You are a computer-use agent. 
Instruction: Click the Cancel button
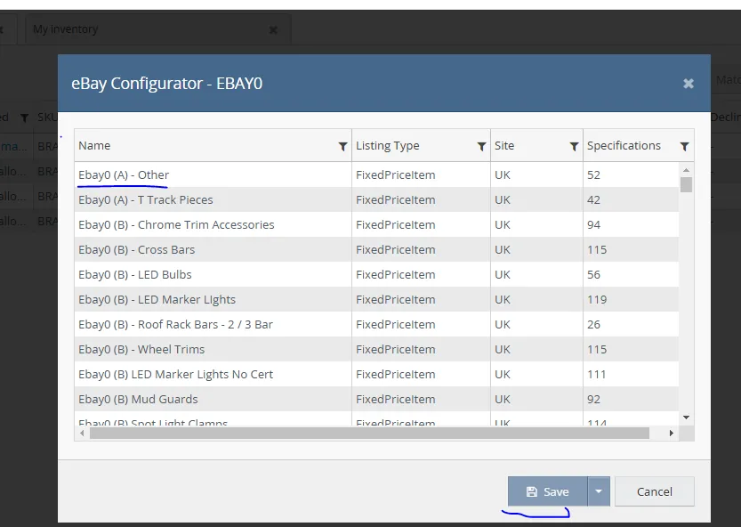tap(655, 491)
